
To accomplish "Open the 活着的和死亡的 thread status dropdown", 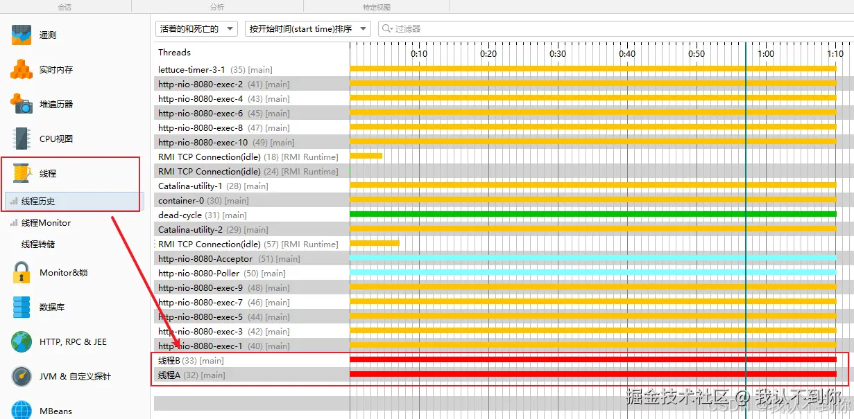I will tap(196, 29).
